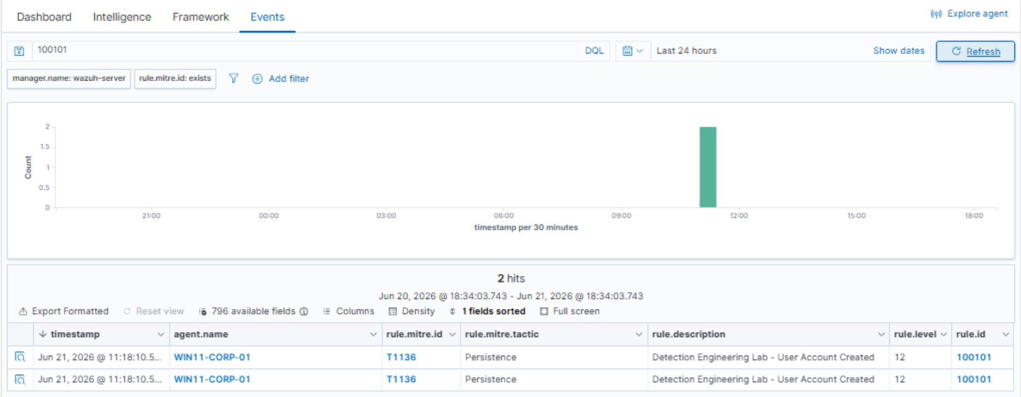Click the Last 24 hours time range
Viewport: 1021px width, 397px height.
click(686, 51)
